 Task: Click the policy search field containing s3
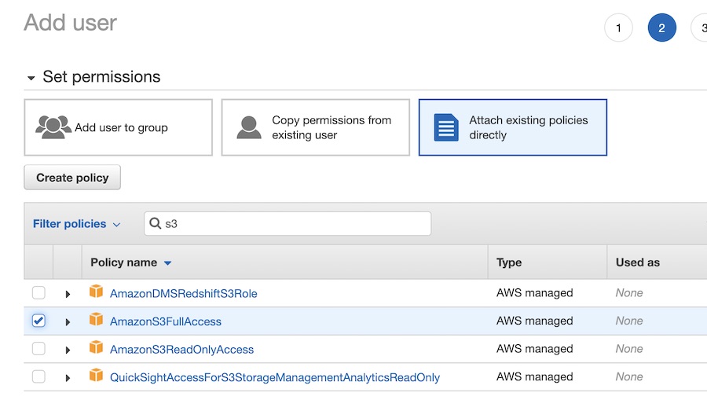(288, 223)
